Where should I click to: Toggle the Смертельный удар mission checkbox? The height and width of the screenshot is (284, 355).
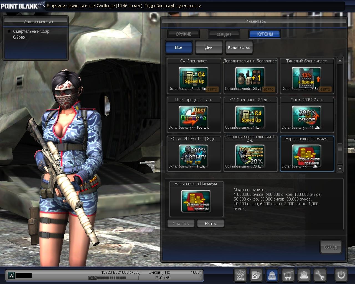tap(9, 31)
